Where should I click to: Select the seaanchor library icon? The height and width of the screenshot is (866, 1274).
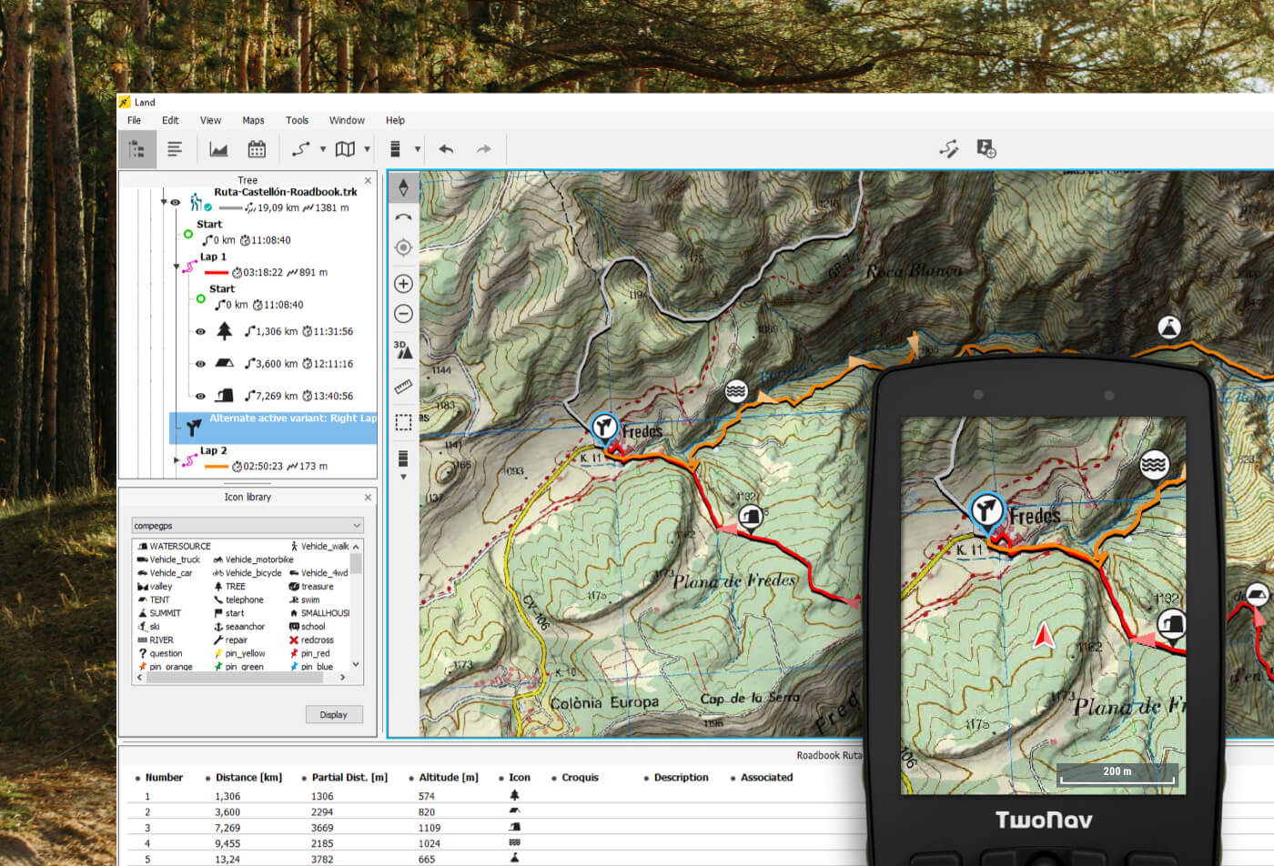click(x=239, y=627)
